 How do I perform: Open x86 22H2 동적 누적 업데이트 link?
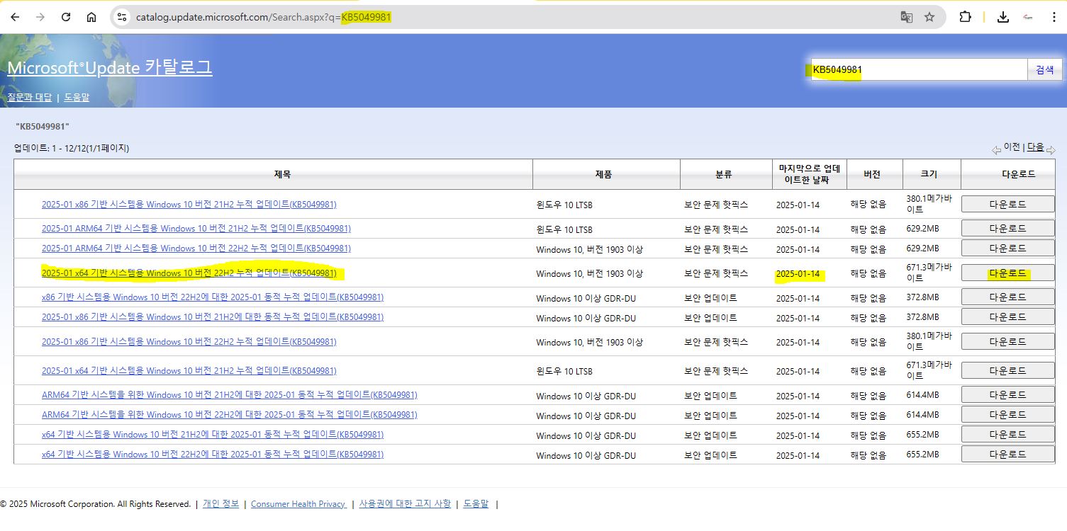[213, 297]
